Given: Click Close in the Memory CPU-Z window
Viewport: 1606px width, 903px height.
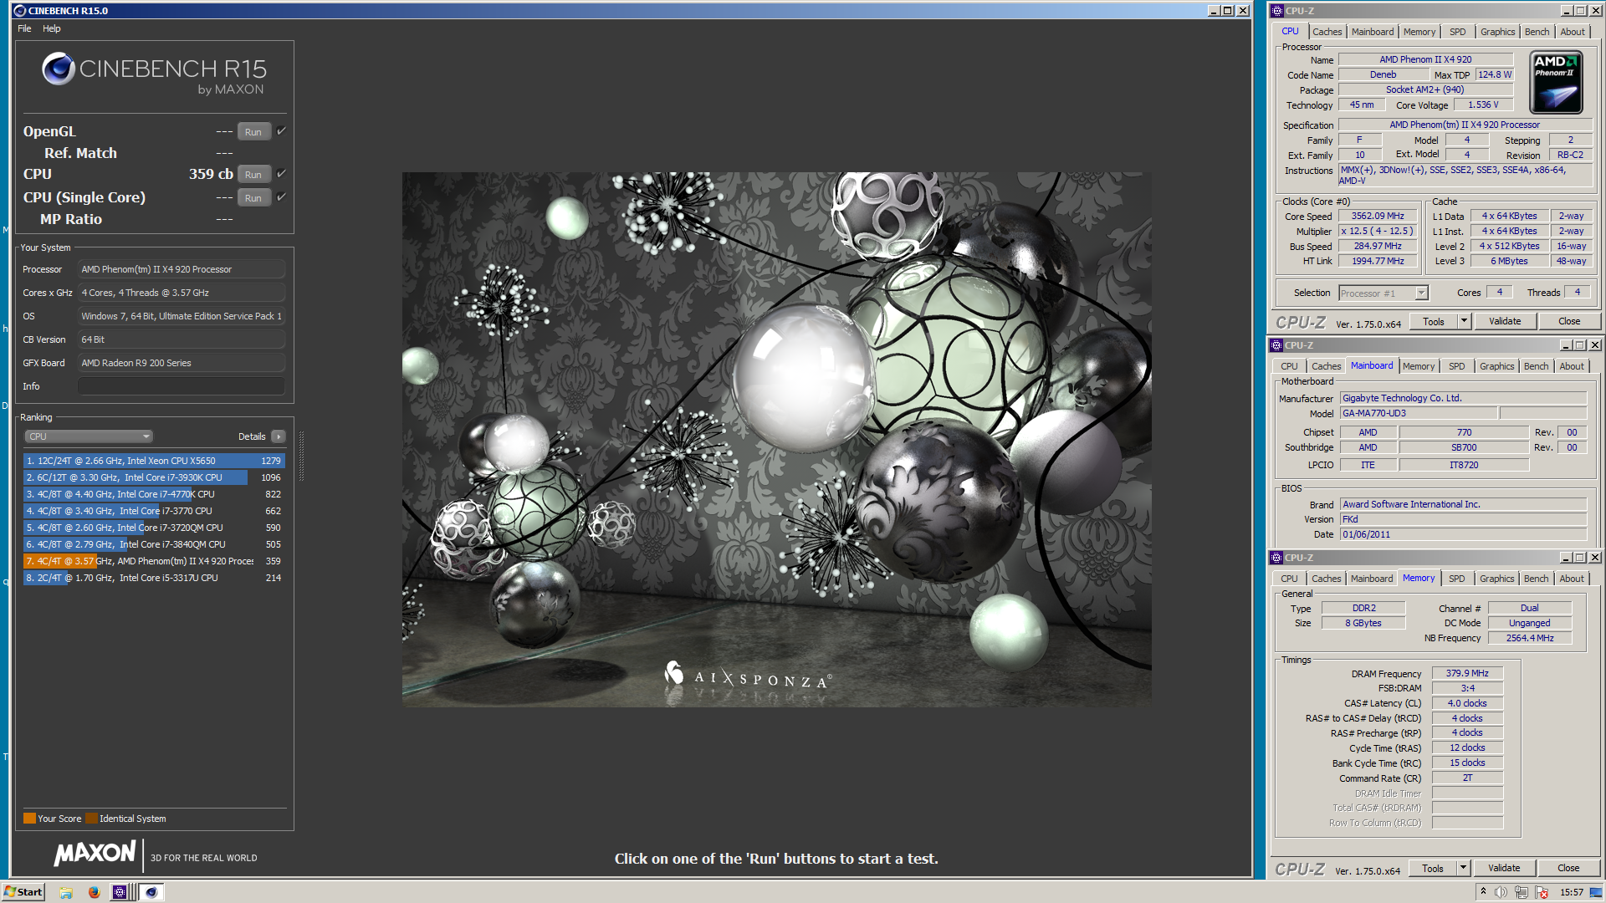Looking at the screenshot, I should click(1568, 868).
